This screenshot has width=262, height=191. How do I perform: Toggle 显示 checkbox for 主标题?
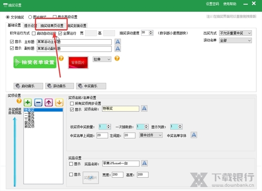pyautogui.click(x=12, y=42)
